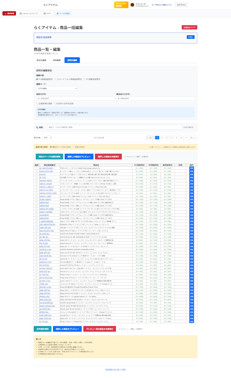
Task: Toggle the PC用商品説明文 checkbox
Action: click(x=37, y=79)
